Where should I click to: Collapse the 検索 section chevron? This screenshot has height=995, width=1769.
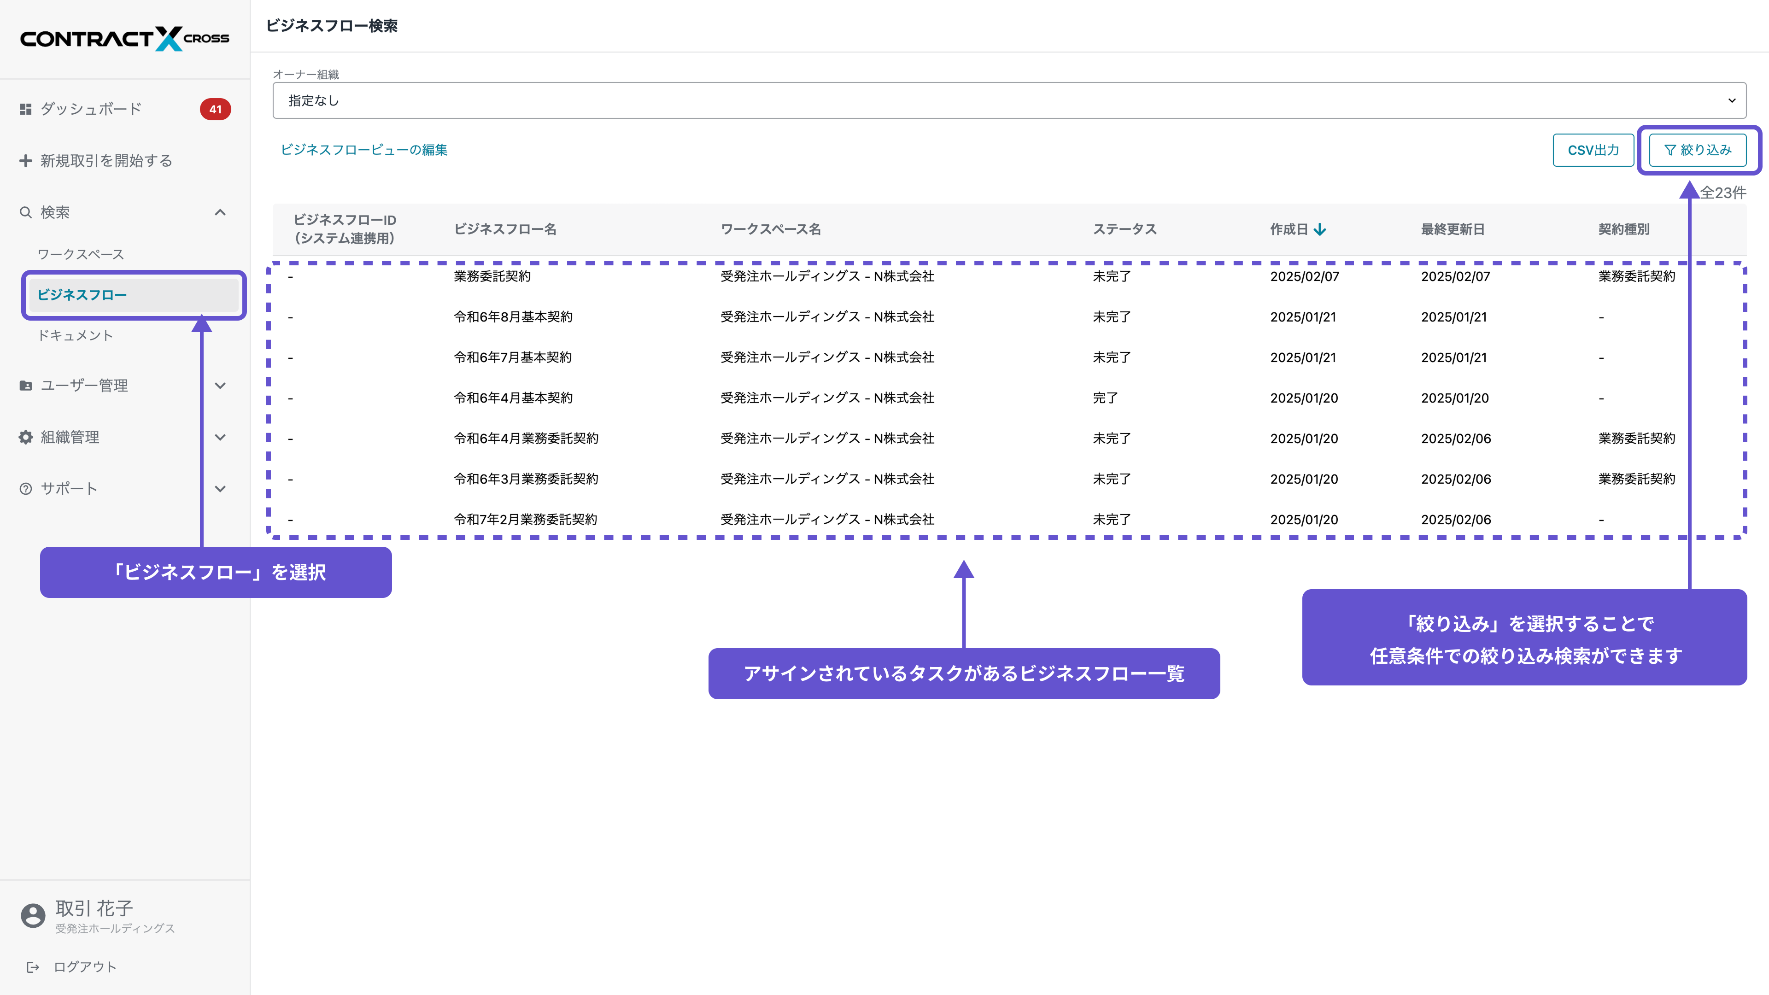pos(220,212)
